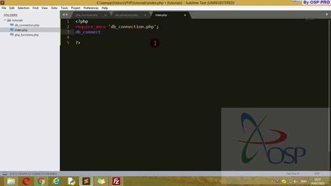Open db_connection.php from the sidebar
The height and width of the screenshot is (186, 331).
tap(27, 25)
